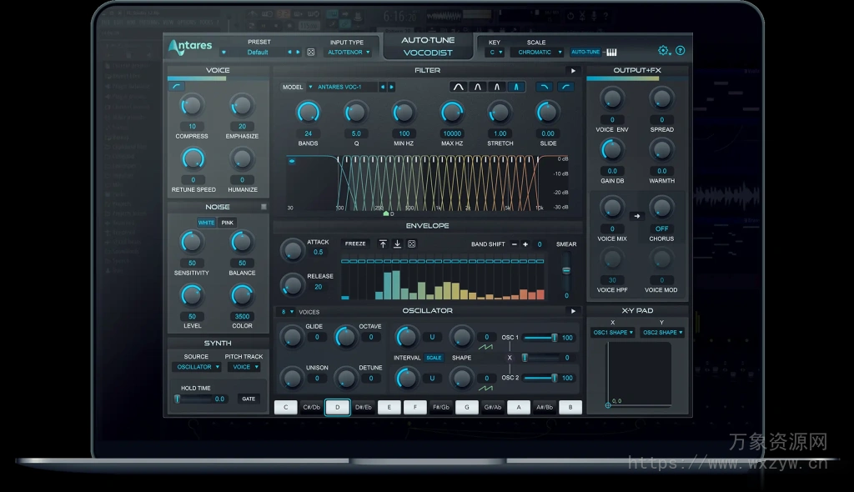The width and height of the screenshot is (854, 492).
Task: Expand the Filter panel via its arrow
Action: click(x=573, y=70)
